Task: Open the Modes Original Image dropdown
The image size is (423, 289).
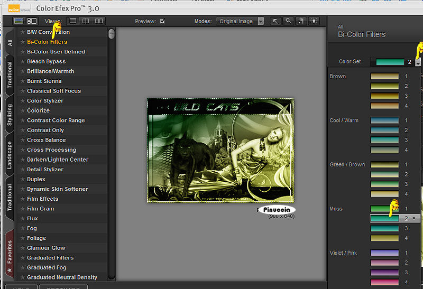Action: [x=240, y=21]
